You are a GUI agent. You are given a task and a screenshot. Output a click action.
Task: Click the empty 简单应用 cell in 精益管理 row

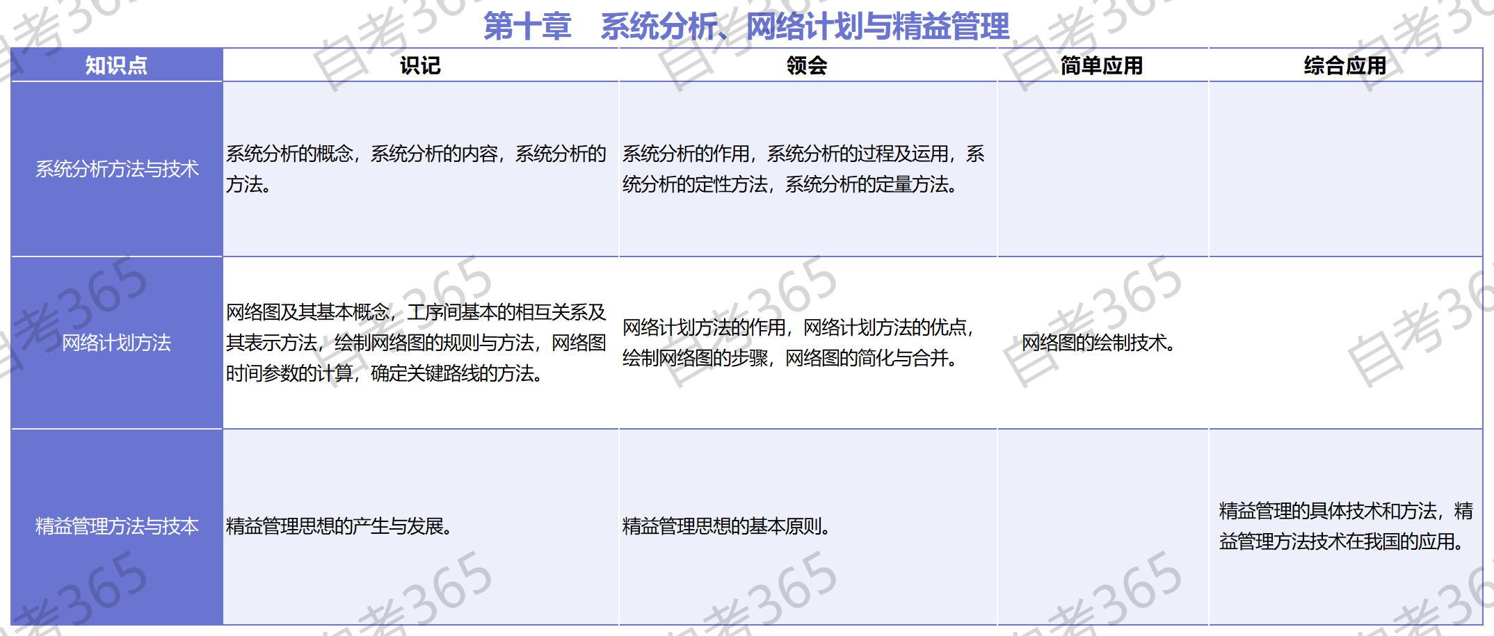click(x=1102, y=526)
